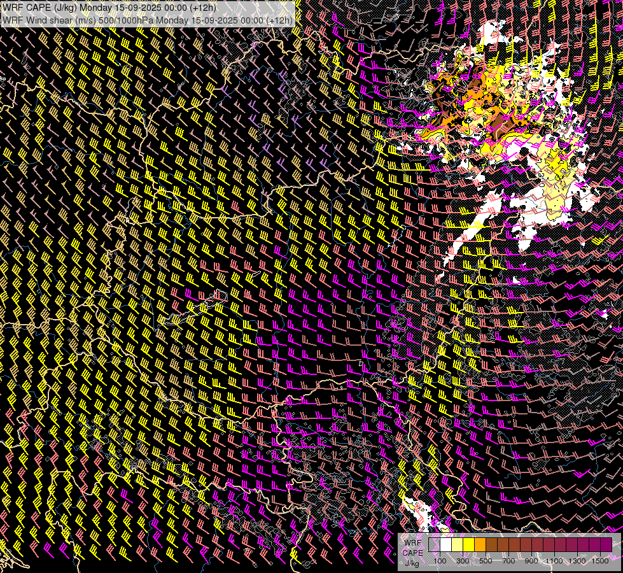Click the "J/kg" unit label in legend
Image resolution: width=623 pixels, height=573 pixels.
click(412, 563)
